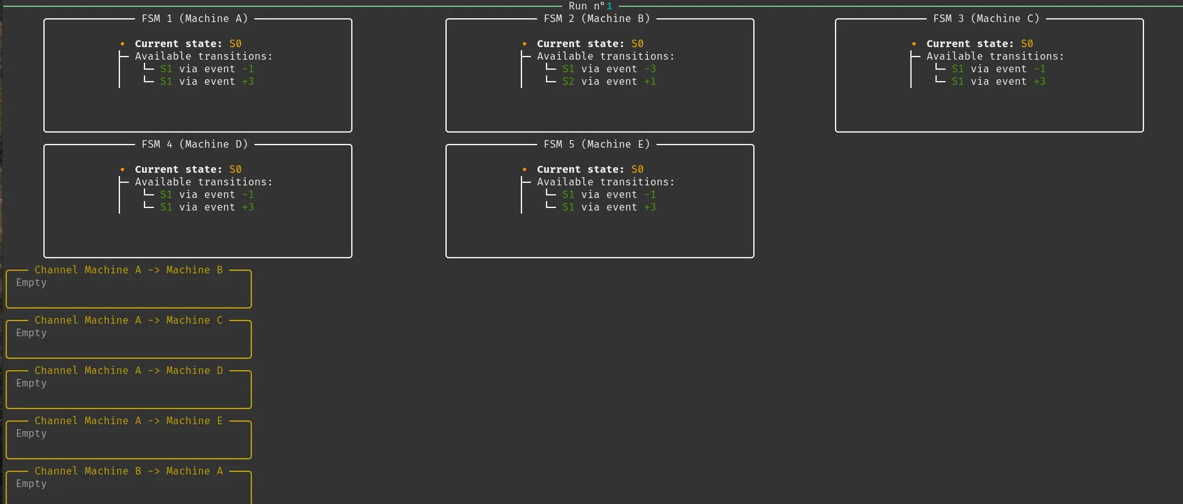Click the FSM 5 (Machine E) panel title

[597, 145]
